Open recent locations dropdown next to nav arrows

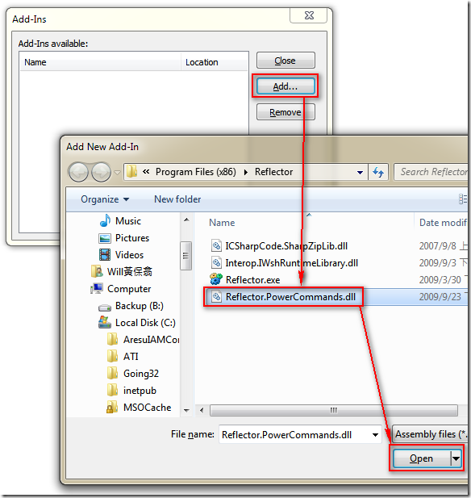[x=118, y=173]
